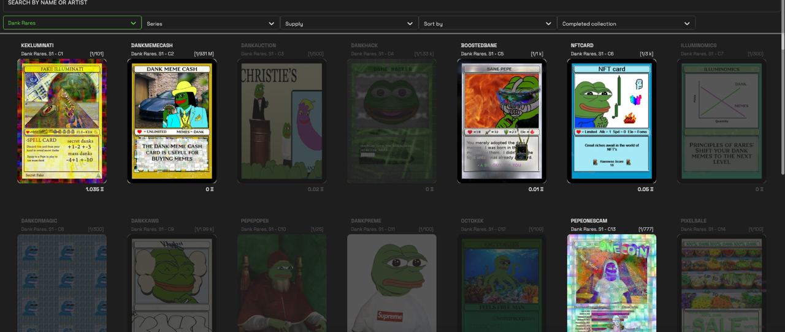Open the Completed collection dropdown

pos(627,23)
